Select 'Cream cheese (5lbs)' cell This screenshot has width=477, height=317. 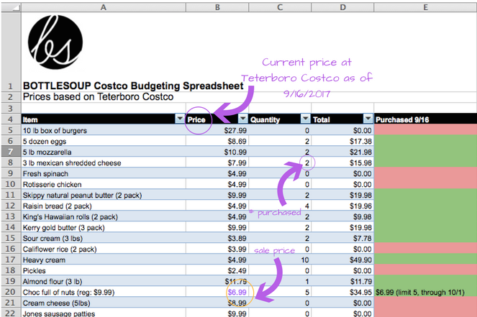coord(104,303)
